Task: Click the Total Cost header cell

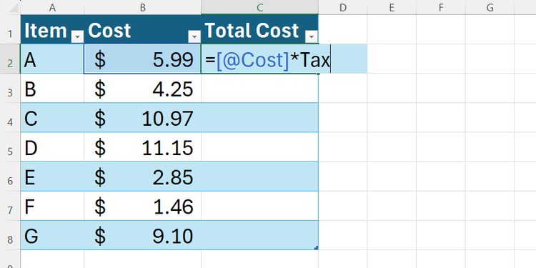Action: click(x=260, y=29)
